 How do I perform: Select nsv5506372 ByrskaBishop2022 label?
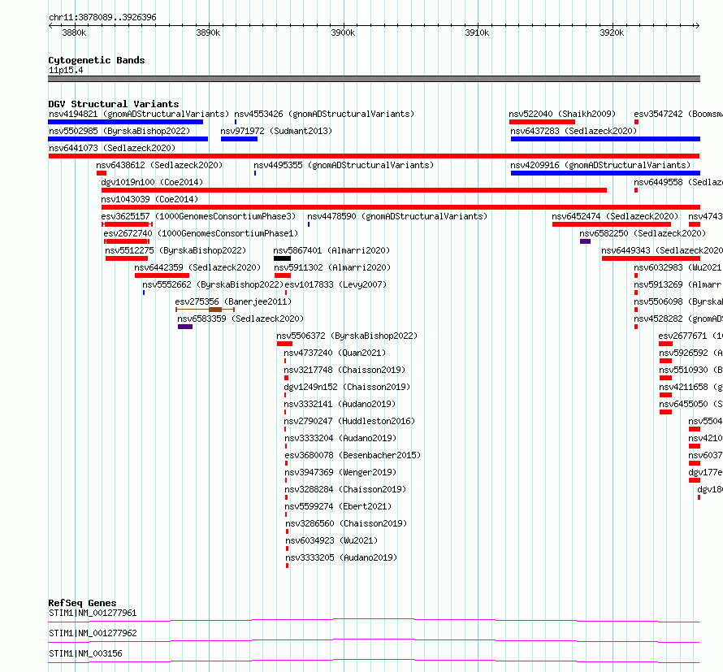(347, 336)
